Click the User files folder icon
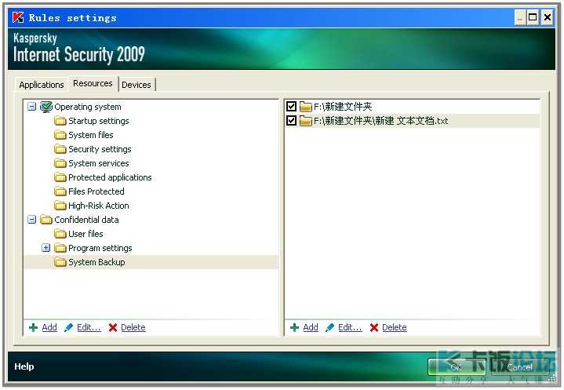 60,234
